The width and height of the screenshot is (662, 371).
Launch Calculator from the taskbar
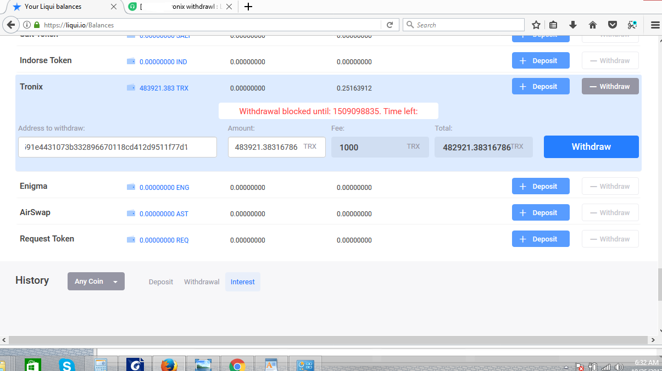[x=101, y=364]
